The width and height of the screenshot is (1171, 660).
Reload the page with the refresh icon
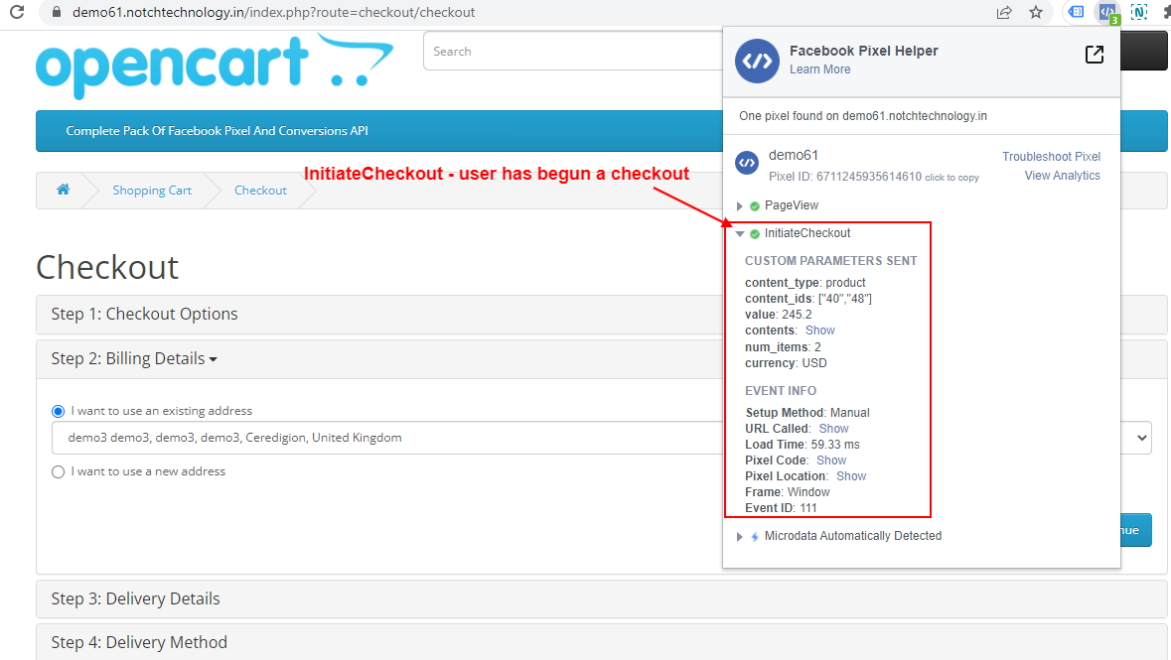(17, 12)
